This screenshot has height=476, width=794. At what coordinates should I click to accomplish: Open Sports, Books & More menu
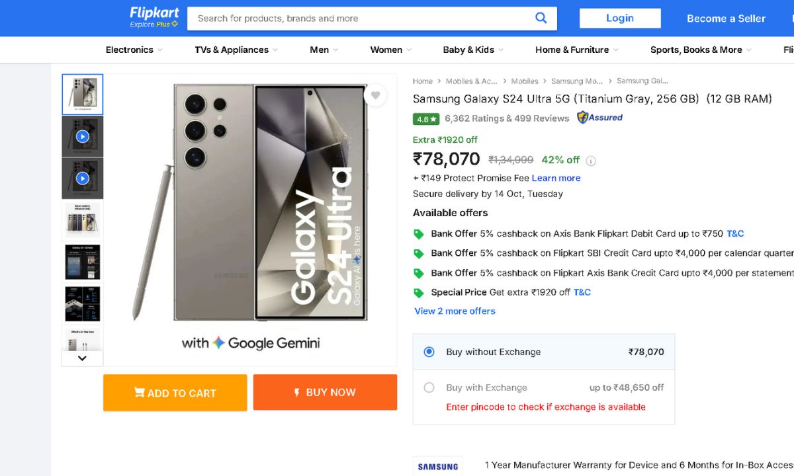point(701,50)
